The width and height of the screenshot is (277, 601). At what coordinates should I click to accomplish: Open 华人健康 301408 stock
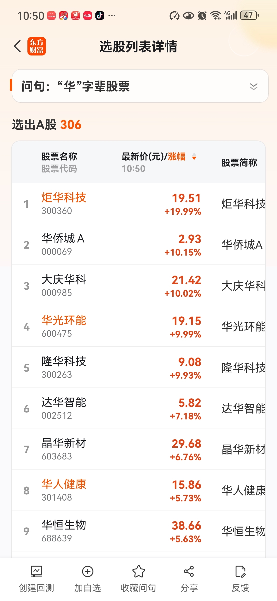138,490
